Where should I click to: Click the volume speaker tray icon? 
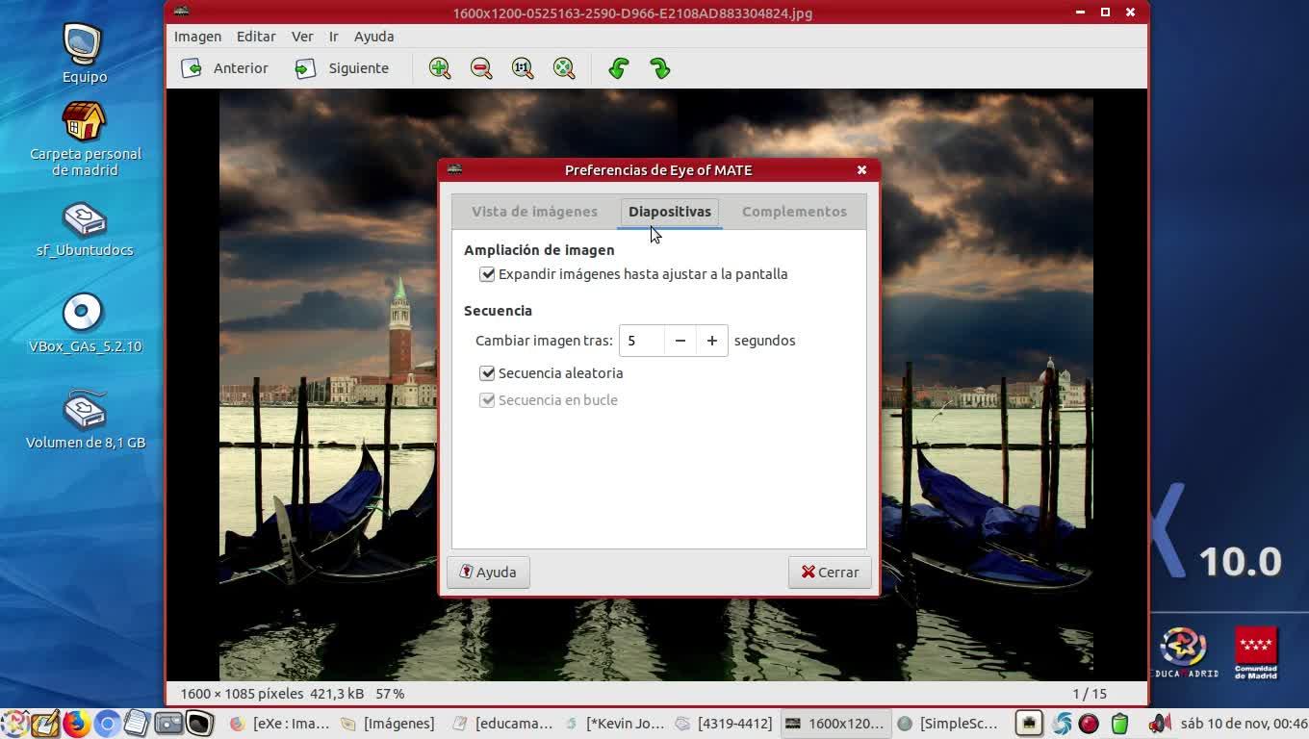point(1160,724)
